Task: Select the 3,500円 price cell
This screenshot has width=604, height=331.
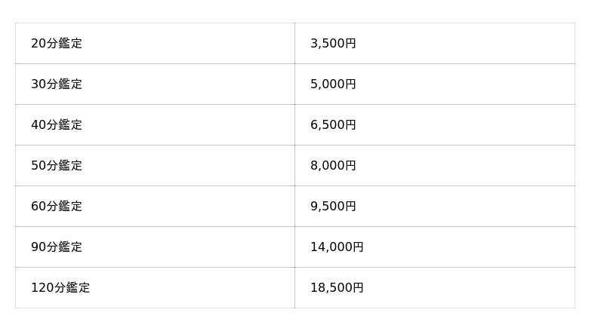Action: pyautogui.click(x=333, y=44)
